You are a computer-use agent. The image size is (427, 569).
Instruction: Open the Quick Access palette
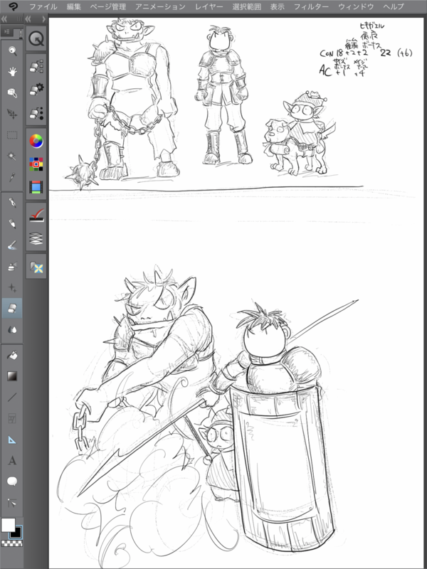(x=36, y=38)
